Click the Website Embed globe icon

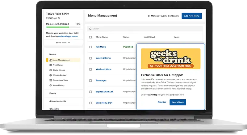coord(51,75)
